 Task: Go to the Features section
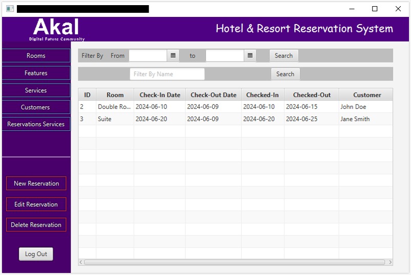click(x=36, y=73)
